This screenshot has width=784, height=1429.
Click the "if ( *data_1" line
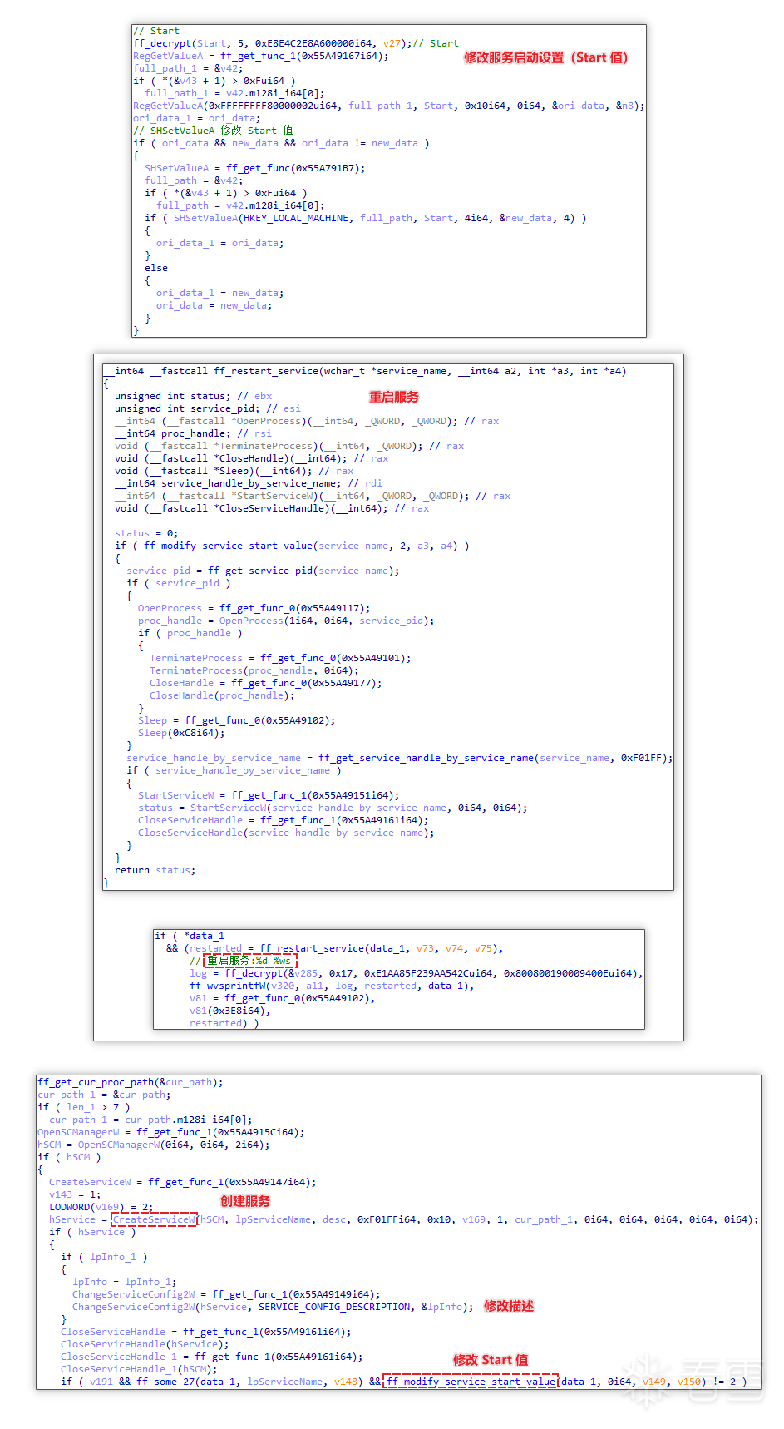pyautogui.click(x=190, y=936)
